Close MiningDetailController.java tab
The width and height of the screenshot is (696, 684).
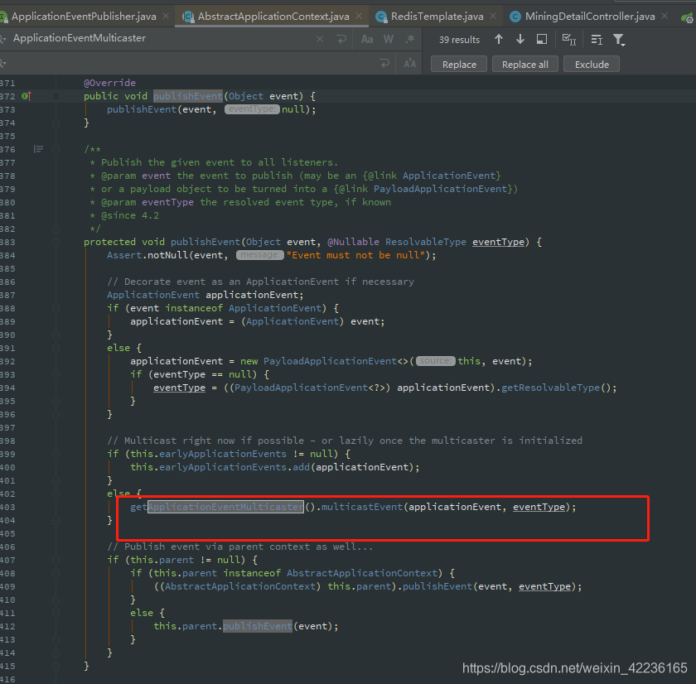[x=665, y=16]
